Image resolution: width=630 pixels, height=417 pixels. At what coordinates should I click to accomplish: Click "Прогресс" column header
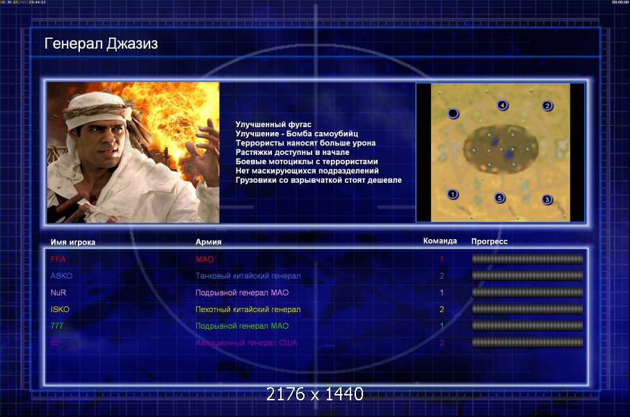tap(490, 241)
